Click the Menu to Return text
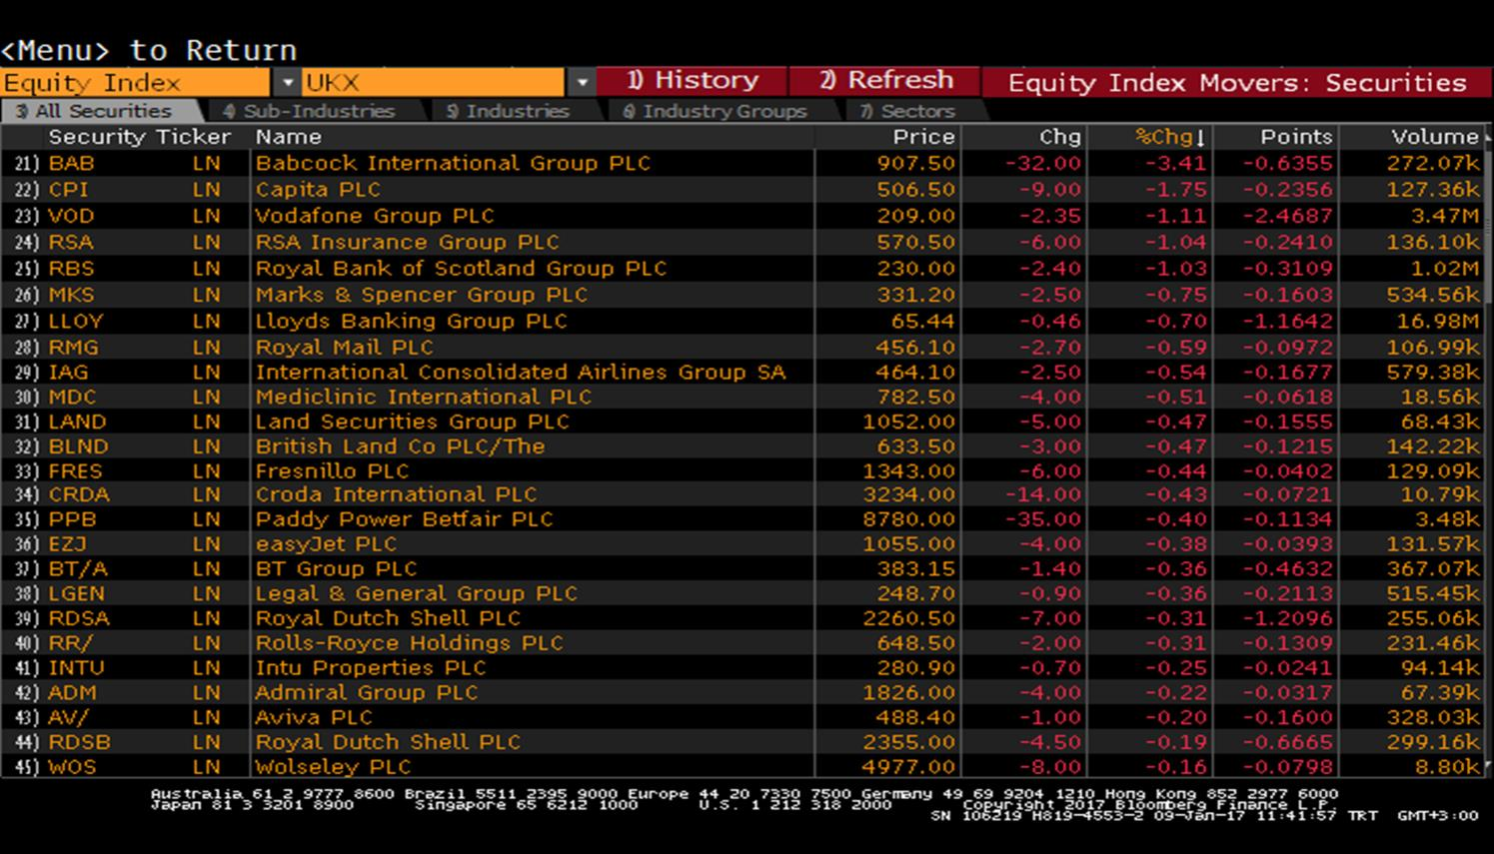Viewport: 1494px width, 854px height. (x=149, y=50)
